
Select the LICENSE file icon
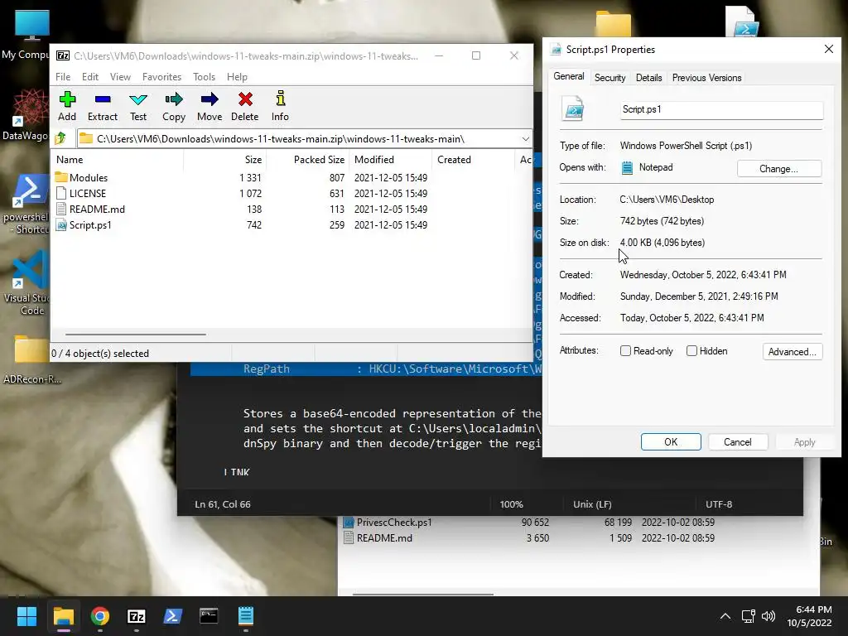click(61, 193)
